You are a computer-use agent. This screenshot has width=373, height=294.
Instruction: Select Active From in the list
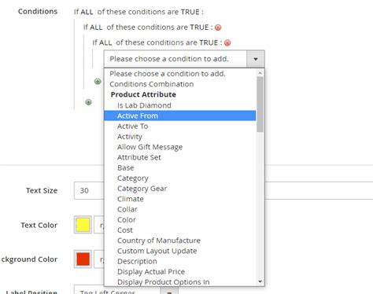coord(179,116)
